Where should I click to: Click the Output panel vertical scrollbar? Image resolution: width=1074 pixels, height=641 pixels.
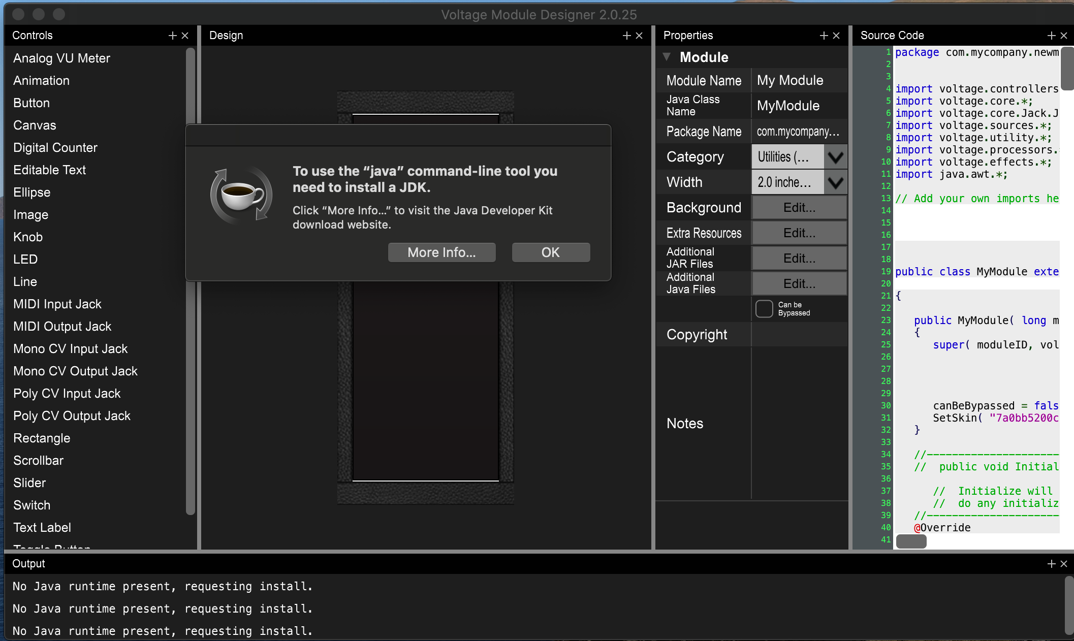1068,606
